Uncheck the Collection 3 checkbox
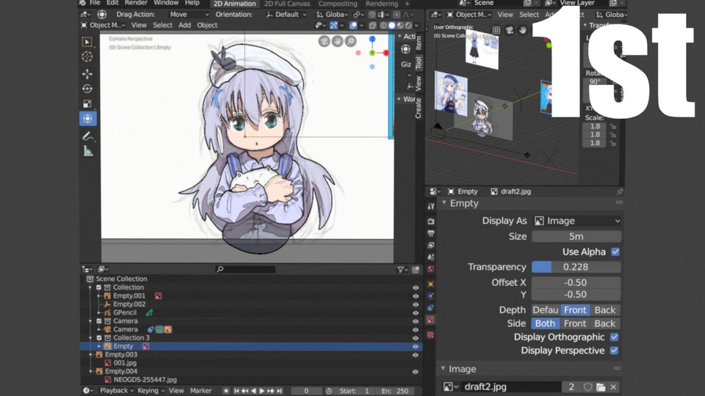This screenshot has height=396, width=705. click(x=99, y=337)
